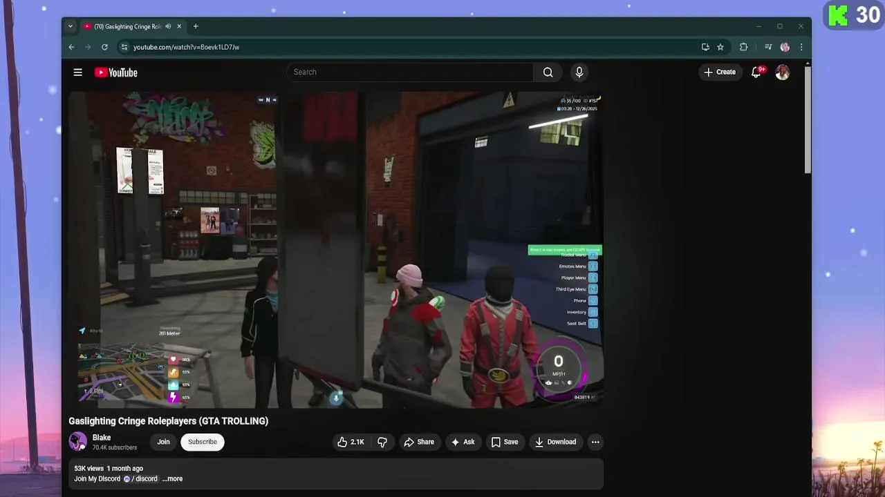
Task: View site information icon beside URL
Action: 124,47
